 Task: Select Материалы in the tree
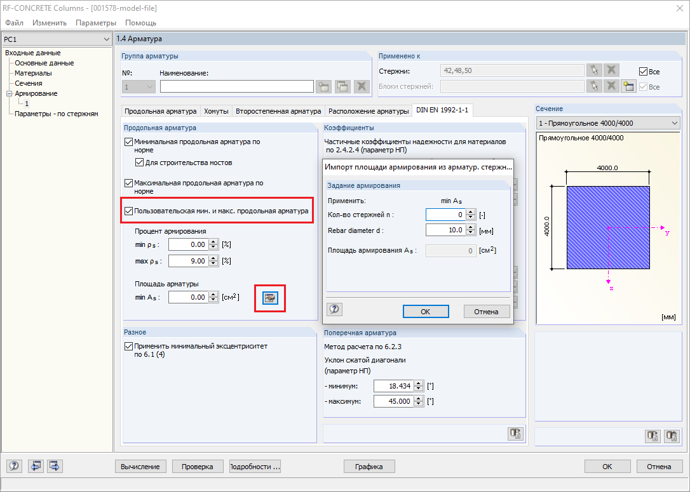click(x=33, y=73)
